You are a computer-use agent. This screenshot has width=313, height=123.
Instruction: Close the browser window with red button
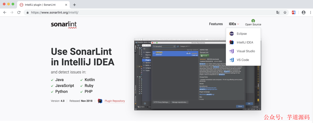pyautogui.click(x=4, y=4)
